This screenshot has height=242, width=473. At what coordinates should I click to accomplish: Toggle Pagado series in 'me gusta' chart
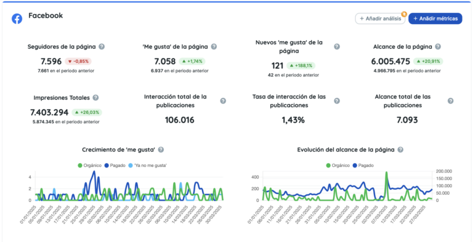point(115,166)
